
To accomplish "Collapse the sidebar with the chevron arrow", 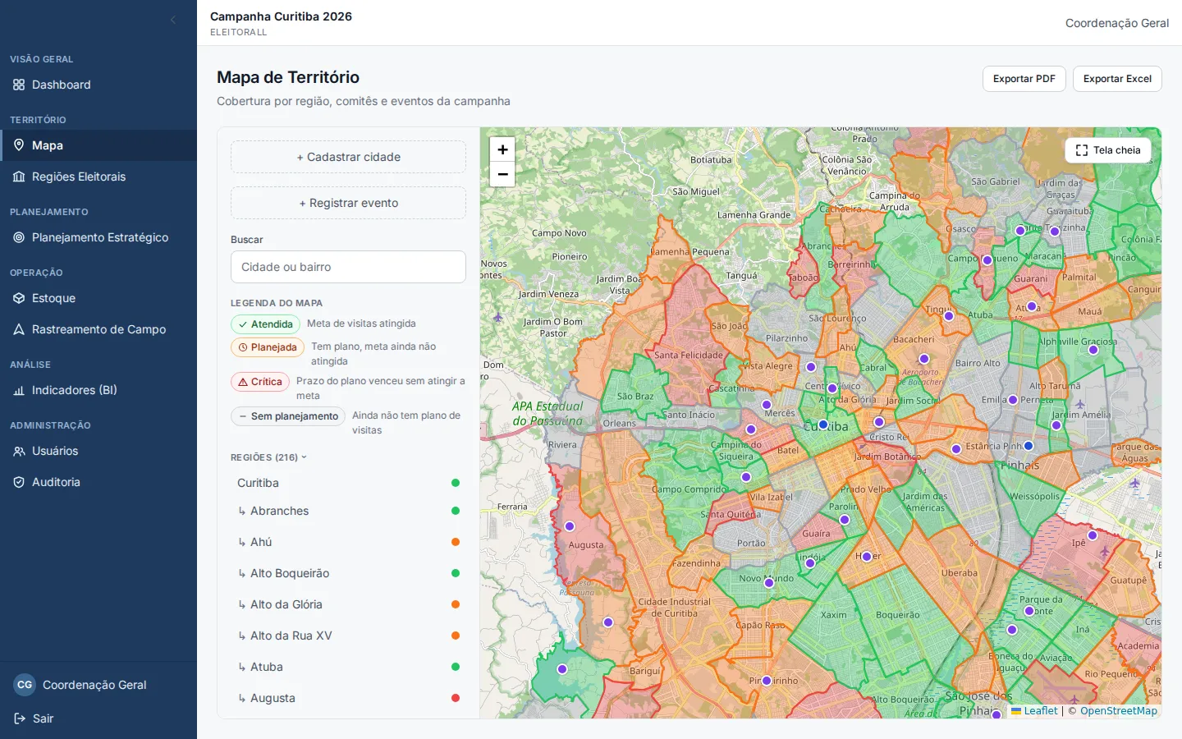I will pyautogui.click(x=172, y=20).
